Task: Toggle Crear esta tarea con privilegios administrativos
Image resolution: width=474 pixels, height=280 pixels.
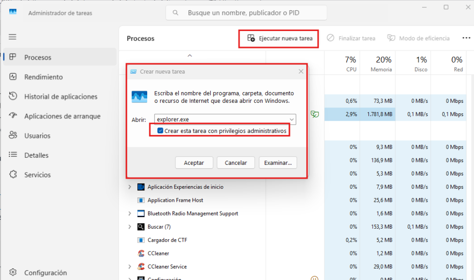Action: click(x=160, y=130)
